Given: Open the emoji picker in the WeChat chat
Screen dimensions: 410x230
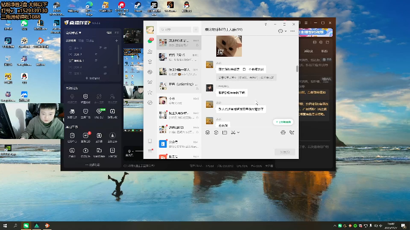Looking at the screenshot, I should pos(208,132).
